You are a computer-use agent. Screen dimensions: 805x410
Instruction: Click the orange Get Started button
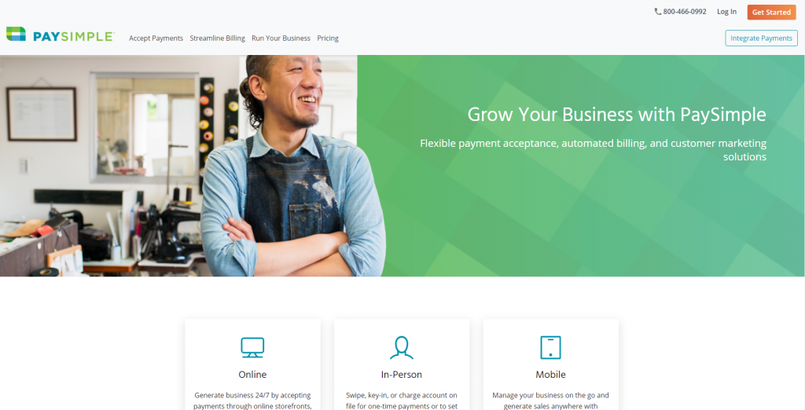click(772, 12)
